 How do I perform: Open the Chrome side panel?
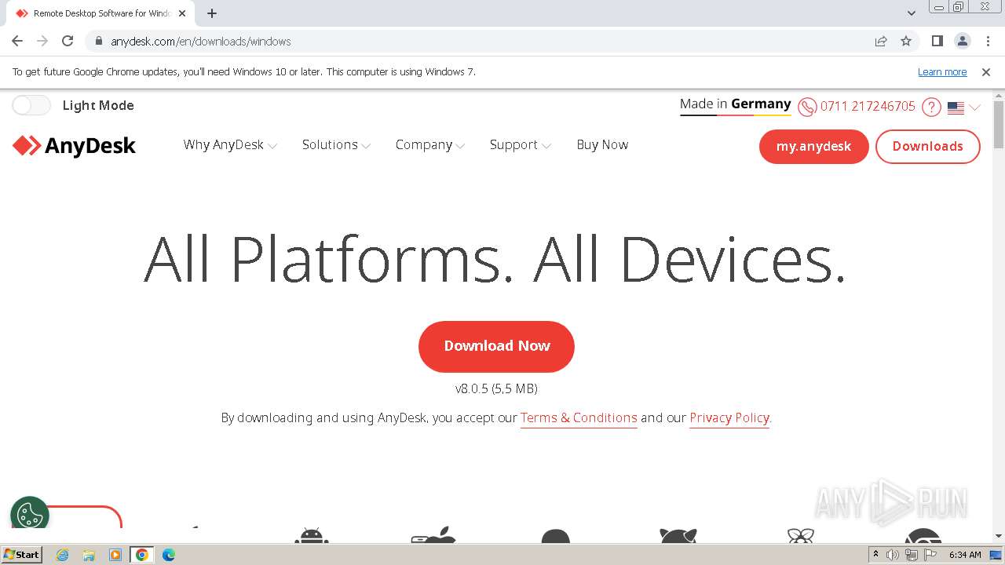click(x=937, y=42)
